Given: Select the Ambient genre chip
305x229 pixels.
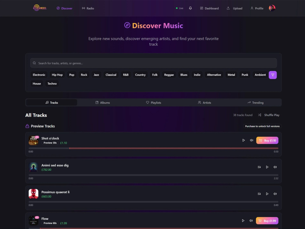Looking at the screenshot, I should click(x=260, y=75).
